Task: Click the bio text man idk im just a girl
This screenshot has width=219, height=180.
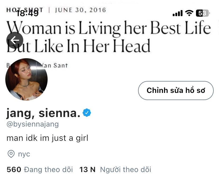Action: point(47,138)
